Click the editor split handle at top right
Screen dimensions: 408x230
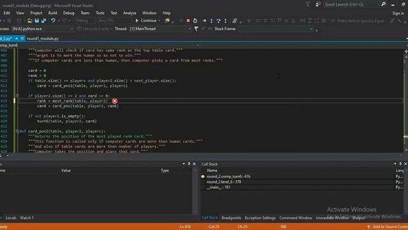[x=406, y=51]
